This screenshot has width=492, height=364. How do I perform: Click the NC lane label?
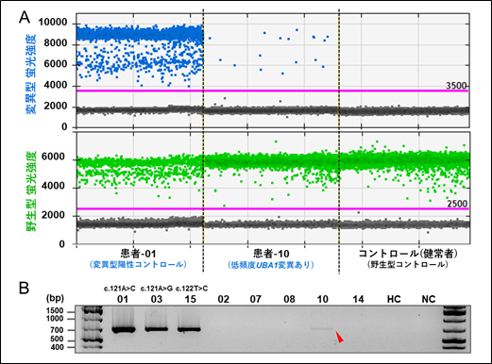tap(429, 299)
